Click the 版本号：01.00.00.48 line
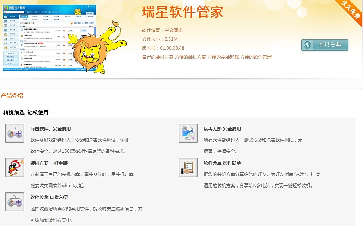 [163, 48]
